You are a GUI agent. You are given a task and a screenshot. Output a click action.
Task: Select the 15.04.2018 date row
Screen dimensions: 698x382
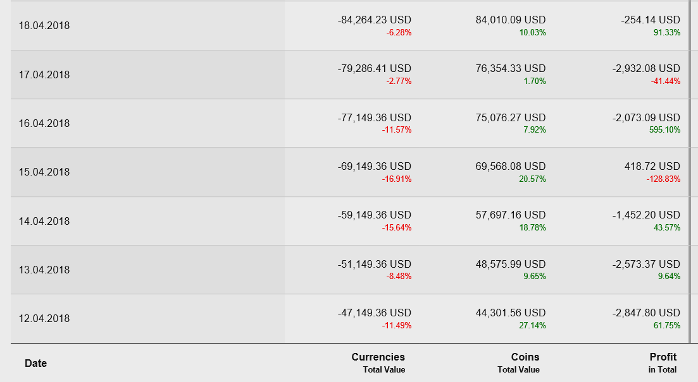point(44,172)
